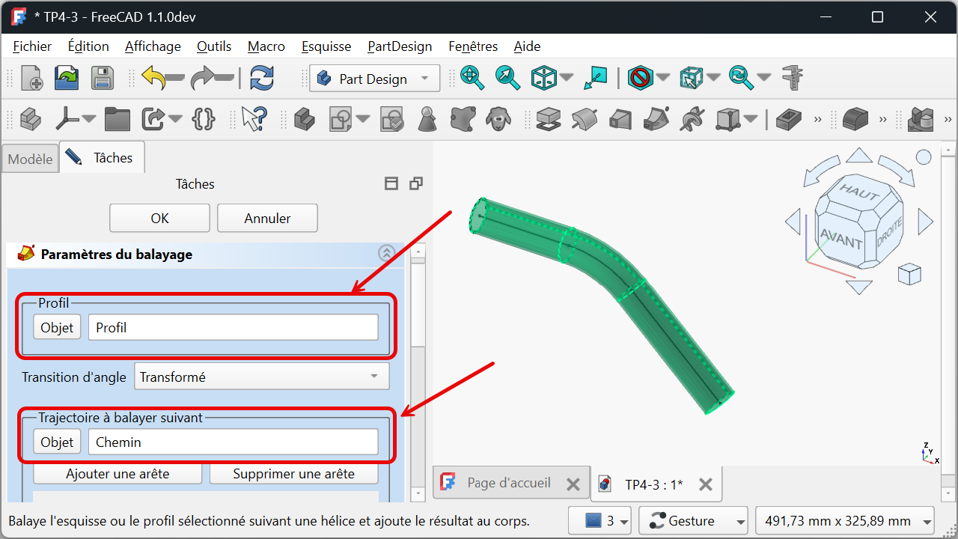Click the isometric view cube icon
The image size is (958, 539).
(x=544, y=78)
